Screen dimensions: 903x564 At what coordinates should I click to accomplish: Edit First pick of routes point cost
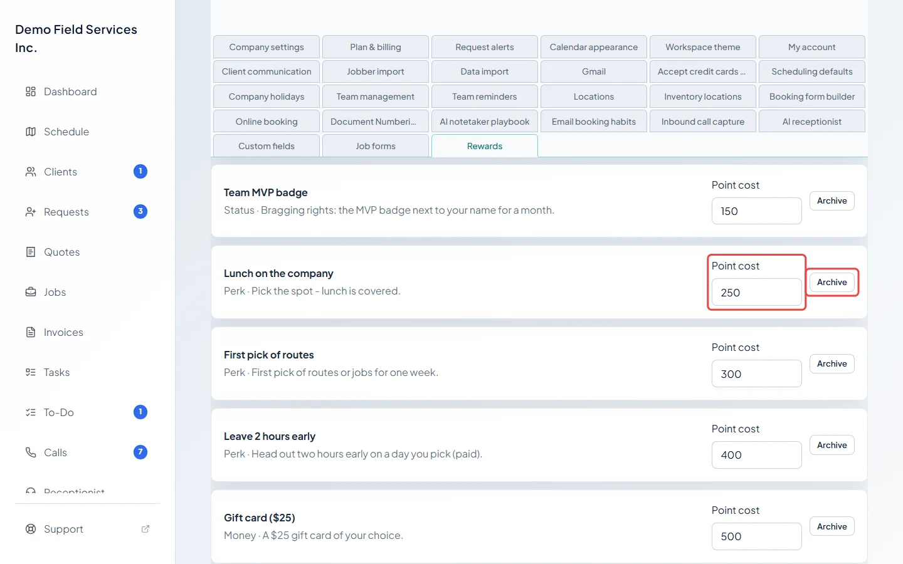click(x=757, y=374)
